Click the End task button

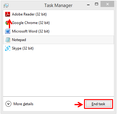[98, 104]
